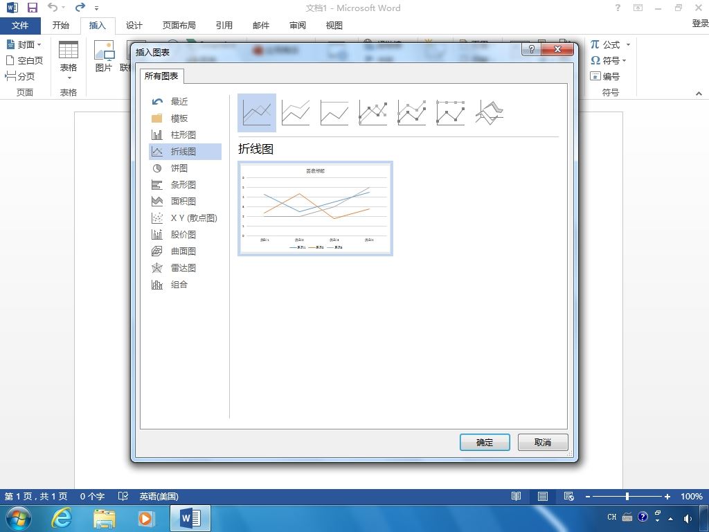This screenshot has width=709, height=532.
Task: Open the 文件 file tab
Action: click(x=20, y=26)
